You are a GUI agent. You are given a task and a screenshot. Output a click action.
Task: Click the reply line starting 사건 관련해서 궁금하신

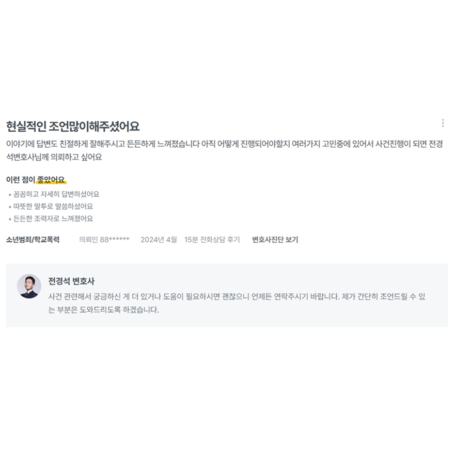[x=237, y=297]
